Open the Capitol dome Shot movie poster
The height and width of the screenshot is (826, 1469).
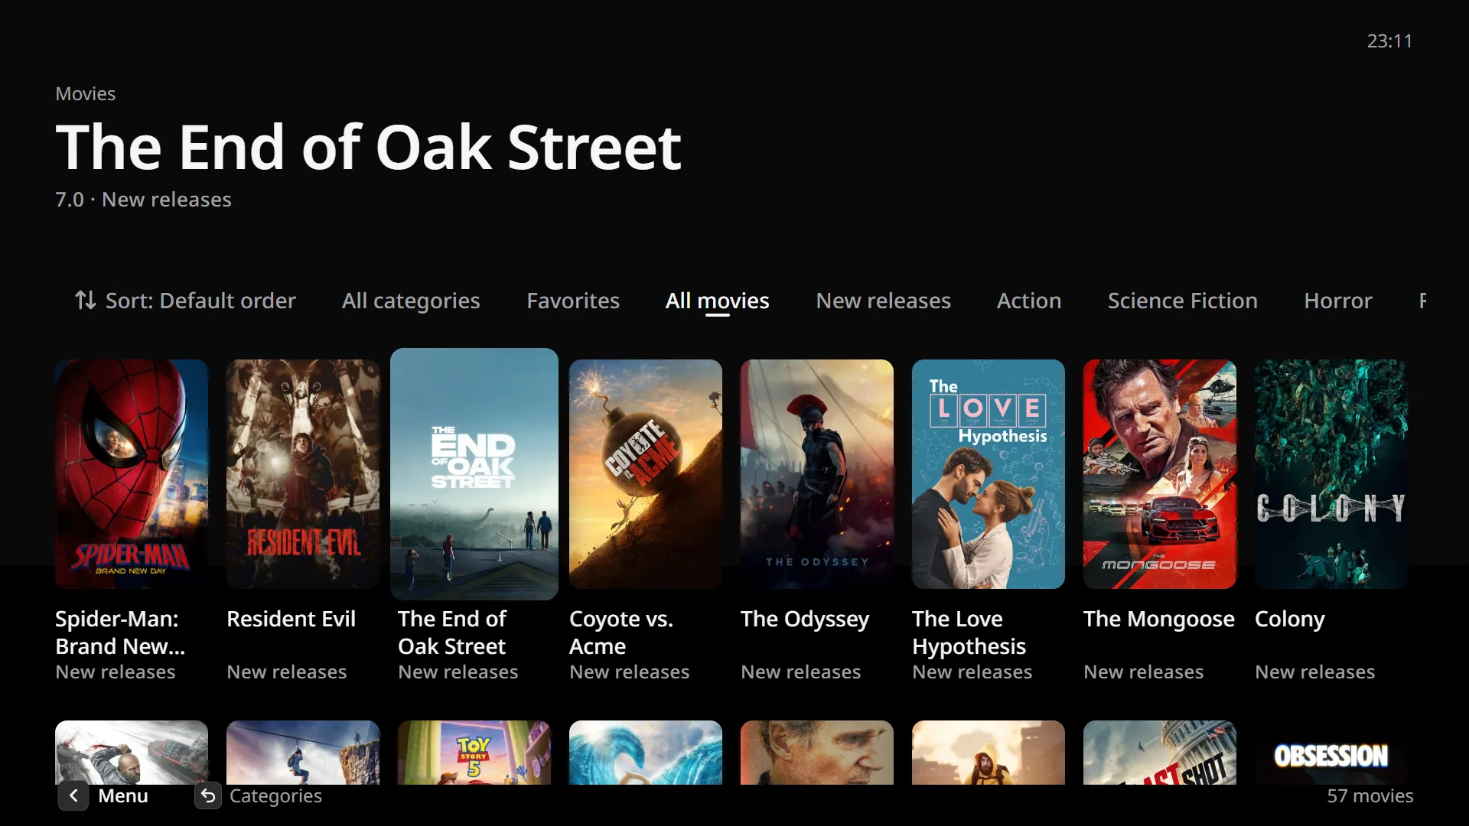[x=1160, y=753]
